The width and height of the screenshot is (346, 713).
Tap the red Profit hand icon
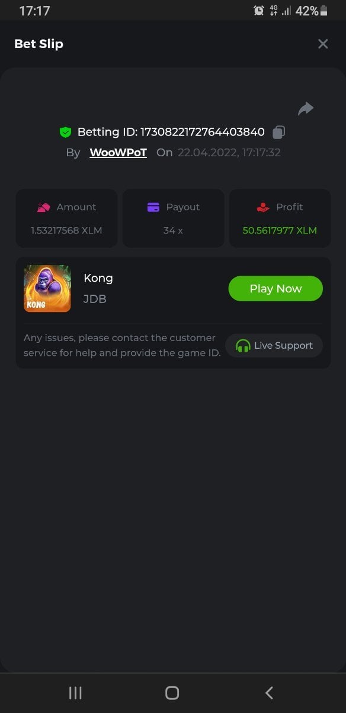263,207
